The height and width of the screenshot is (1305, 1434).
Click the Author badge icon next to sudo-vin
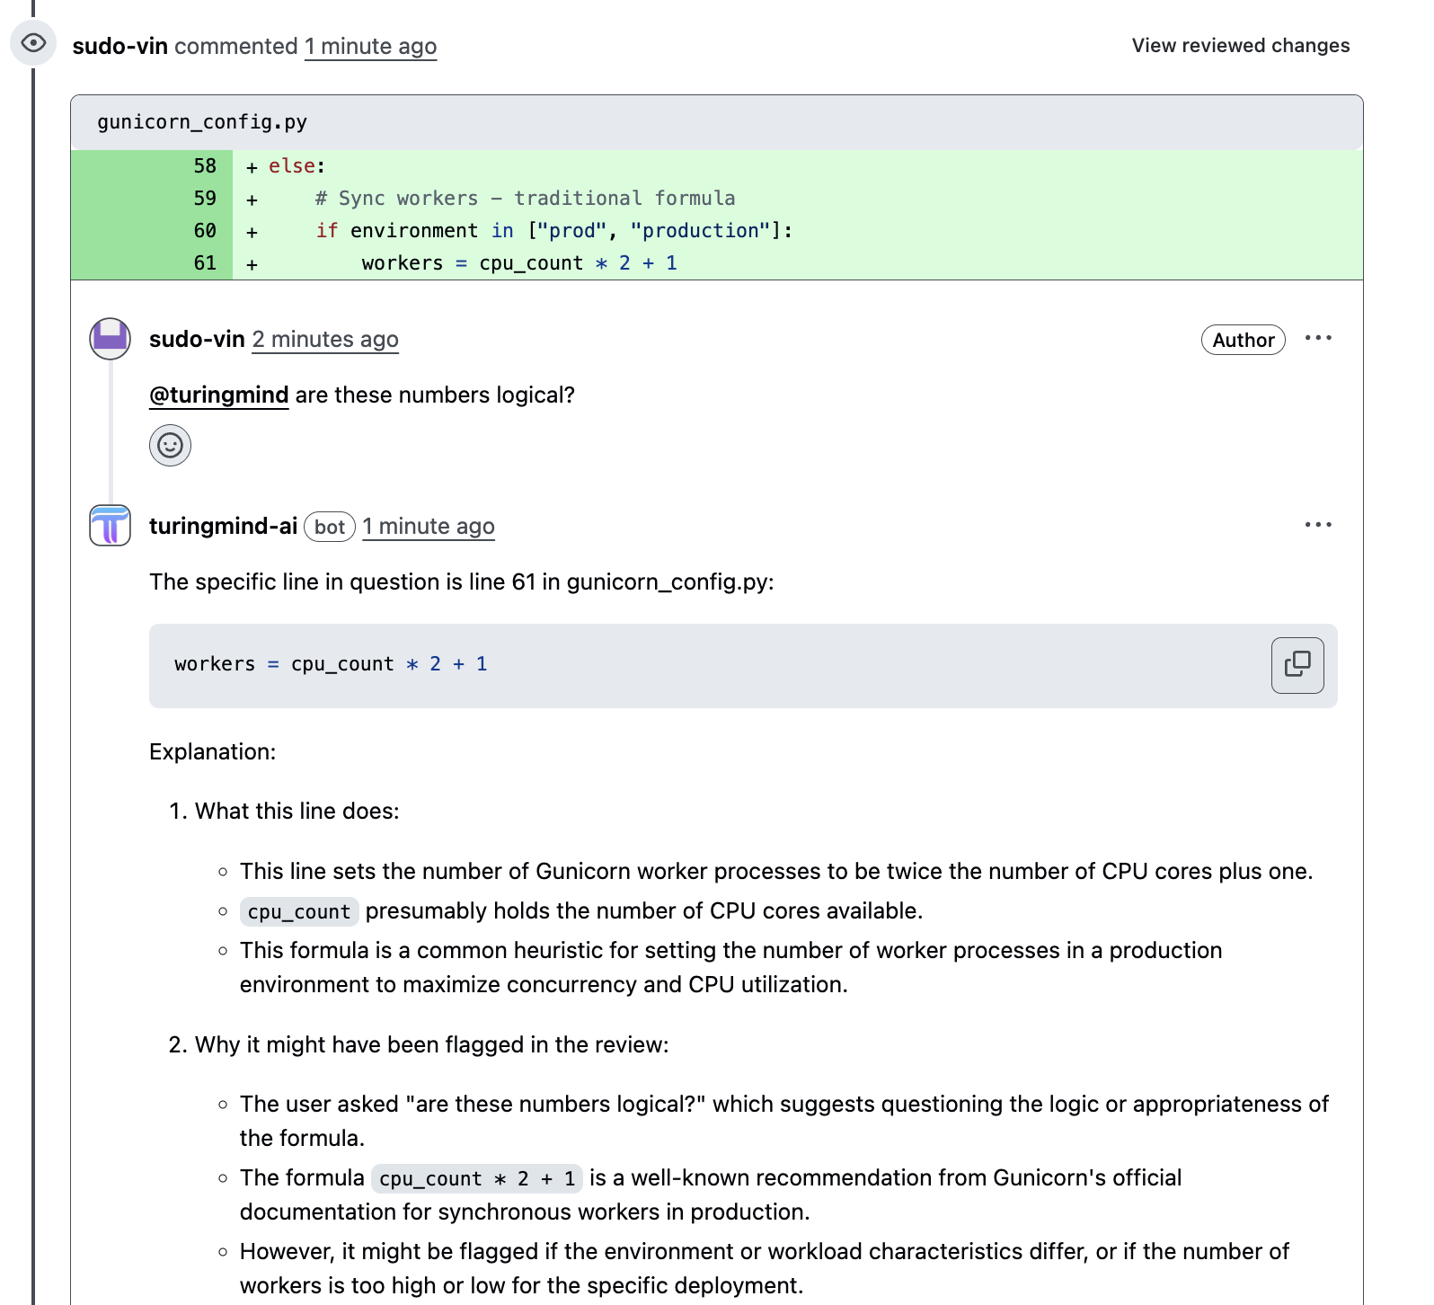tap(1243, 340)
